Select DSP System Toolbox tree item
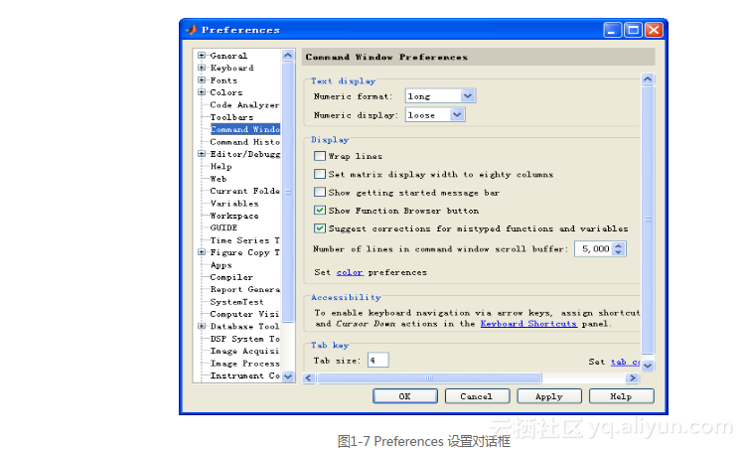The image size is (744, 450). pos(244,339)
